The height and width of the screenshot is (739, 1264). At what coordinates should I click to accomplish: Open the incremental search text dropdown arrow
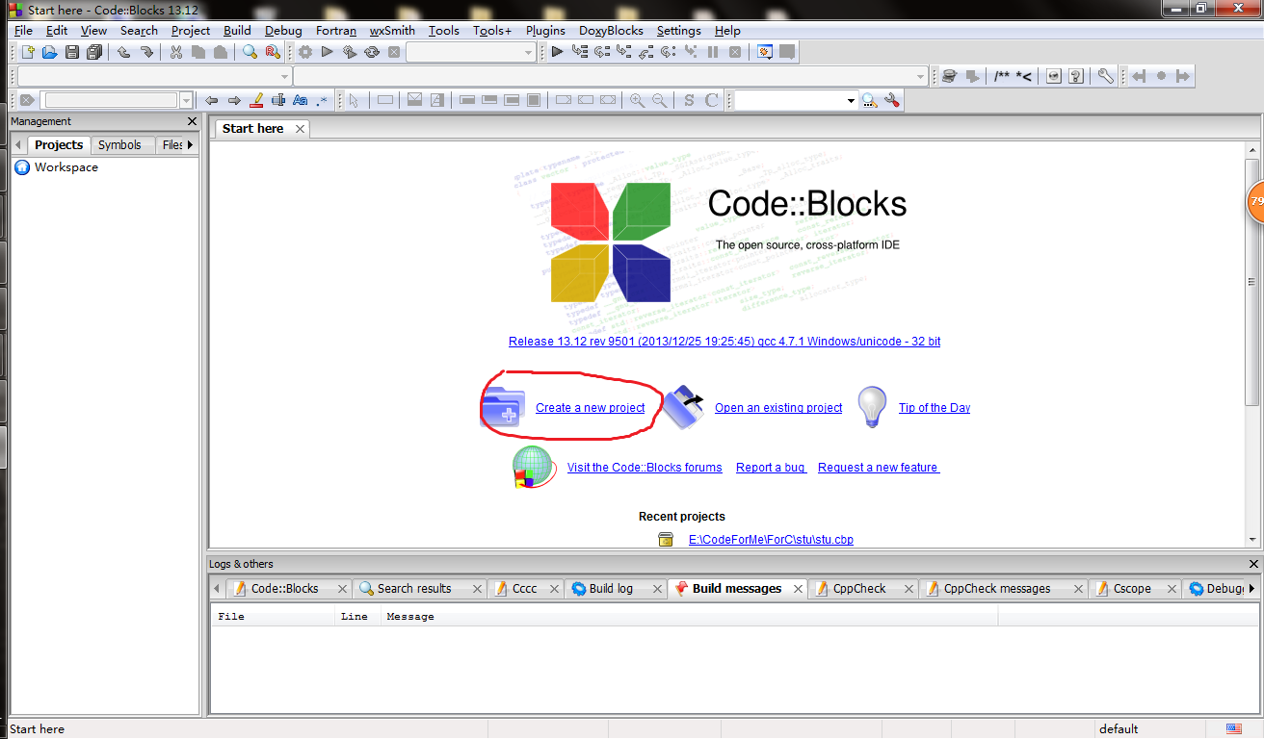pyautogui.click(x=186, y=100)
